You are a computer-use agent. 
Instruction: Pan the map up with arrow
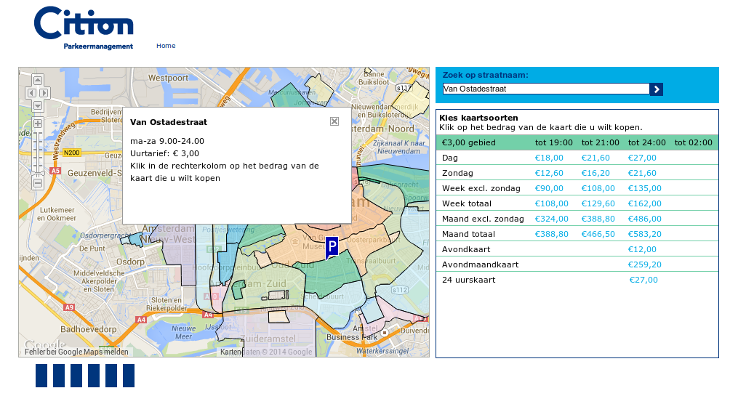tap(37, 80)
